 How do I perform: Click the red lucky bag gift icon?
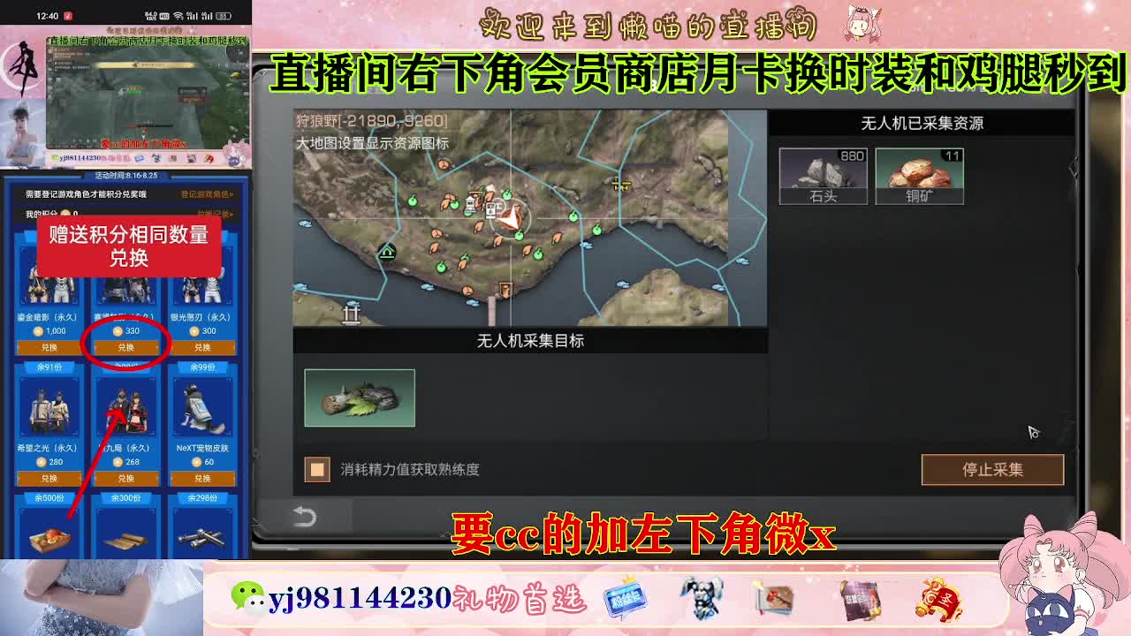(938, 599)
